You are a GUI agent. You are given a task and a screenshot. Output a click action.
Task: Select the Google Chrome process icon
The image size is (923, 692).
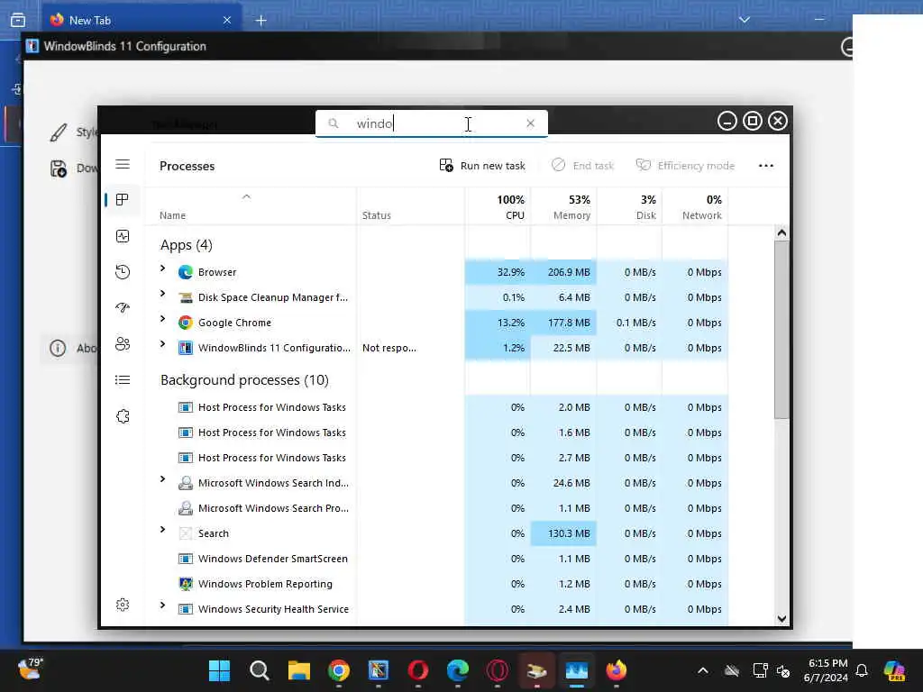(x=186, y=323)
